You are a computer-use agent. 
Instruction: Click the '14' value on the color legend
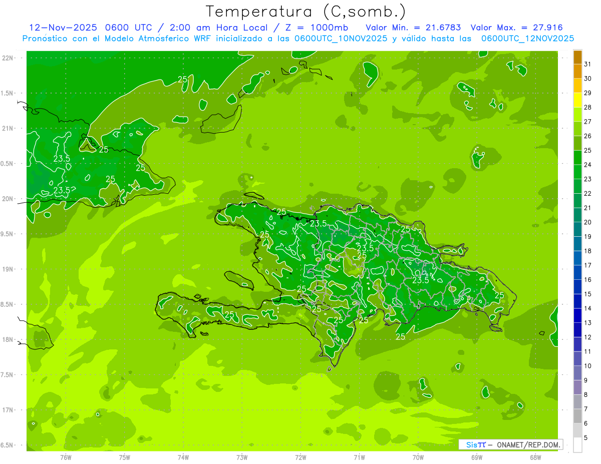(587, 309)
